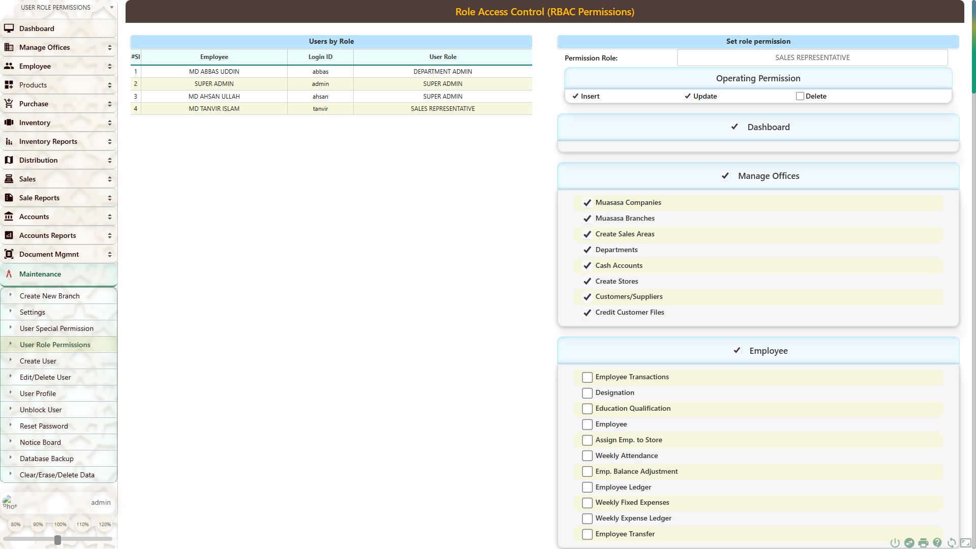Enable the Delete permission checkbox
Viewport: 976px width, 549px height.
[800, 96]
